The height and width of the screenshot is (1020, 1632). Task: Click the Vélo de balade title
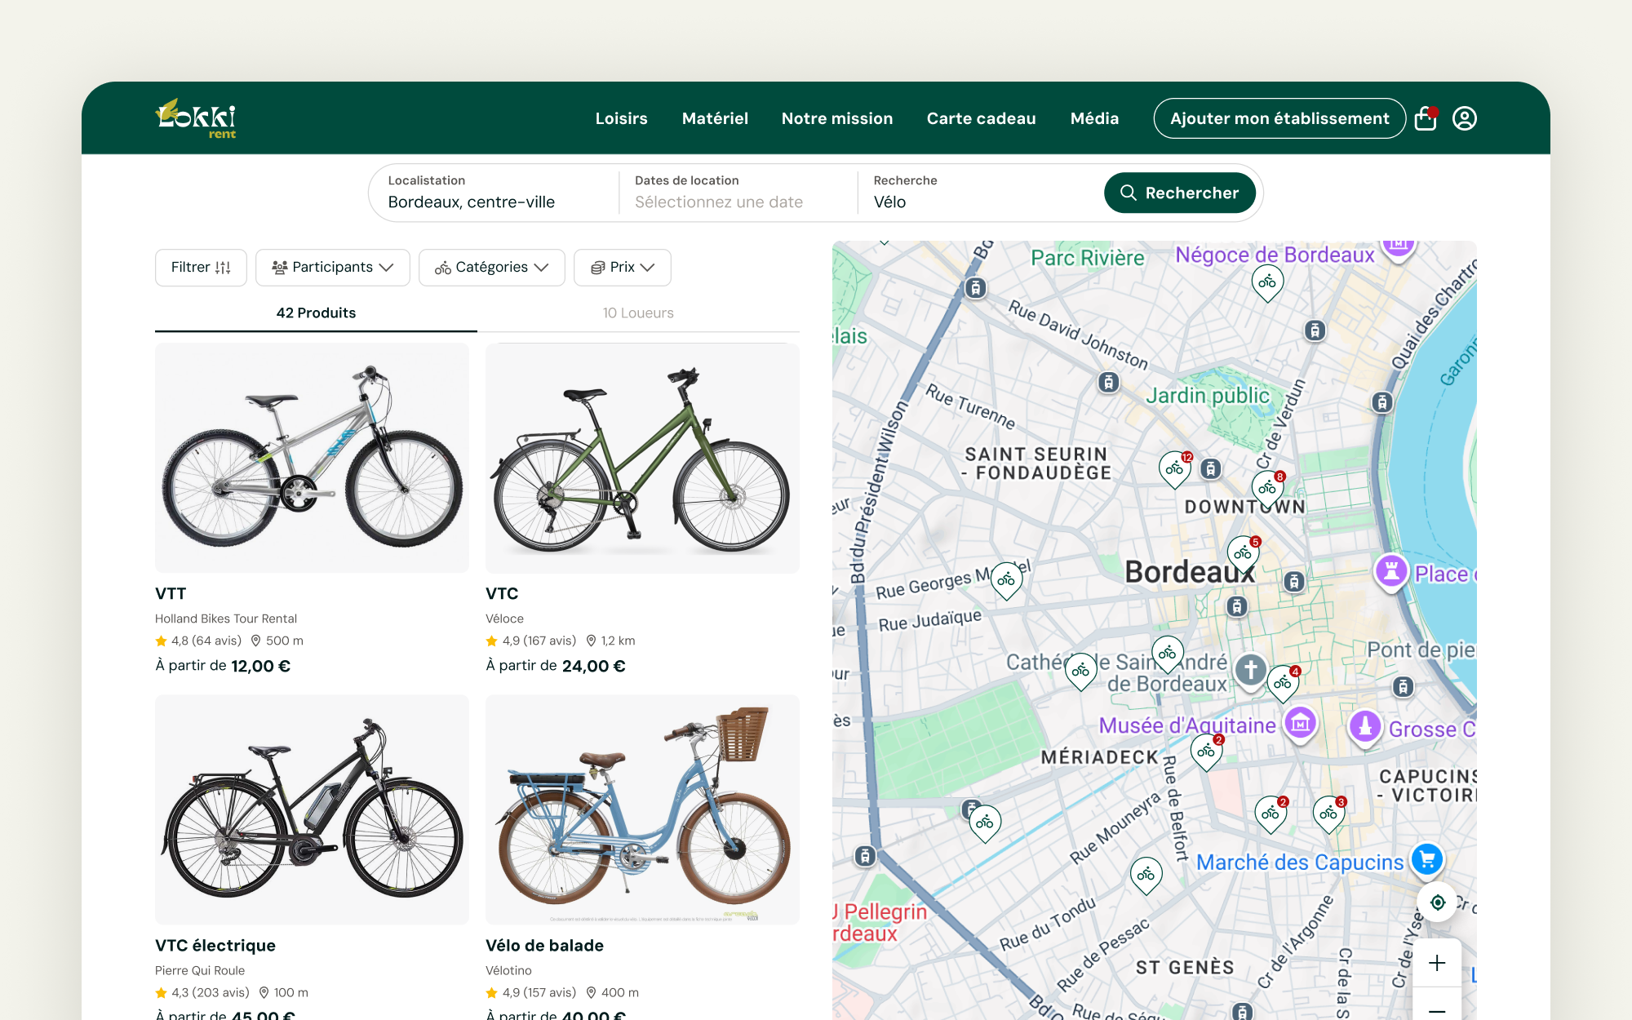click(544, 945)
